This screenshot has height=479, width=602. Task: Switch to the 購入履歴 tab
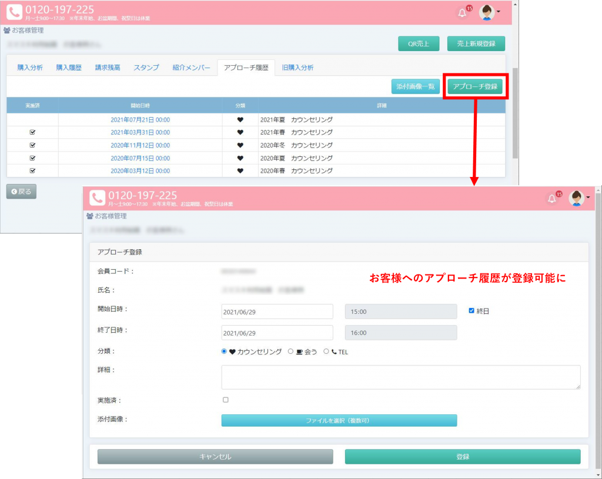[x=69, y=68]
